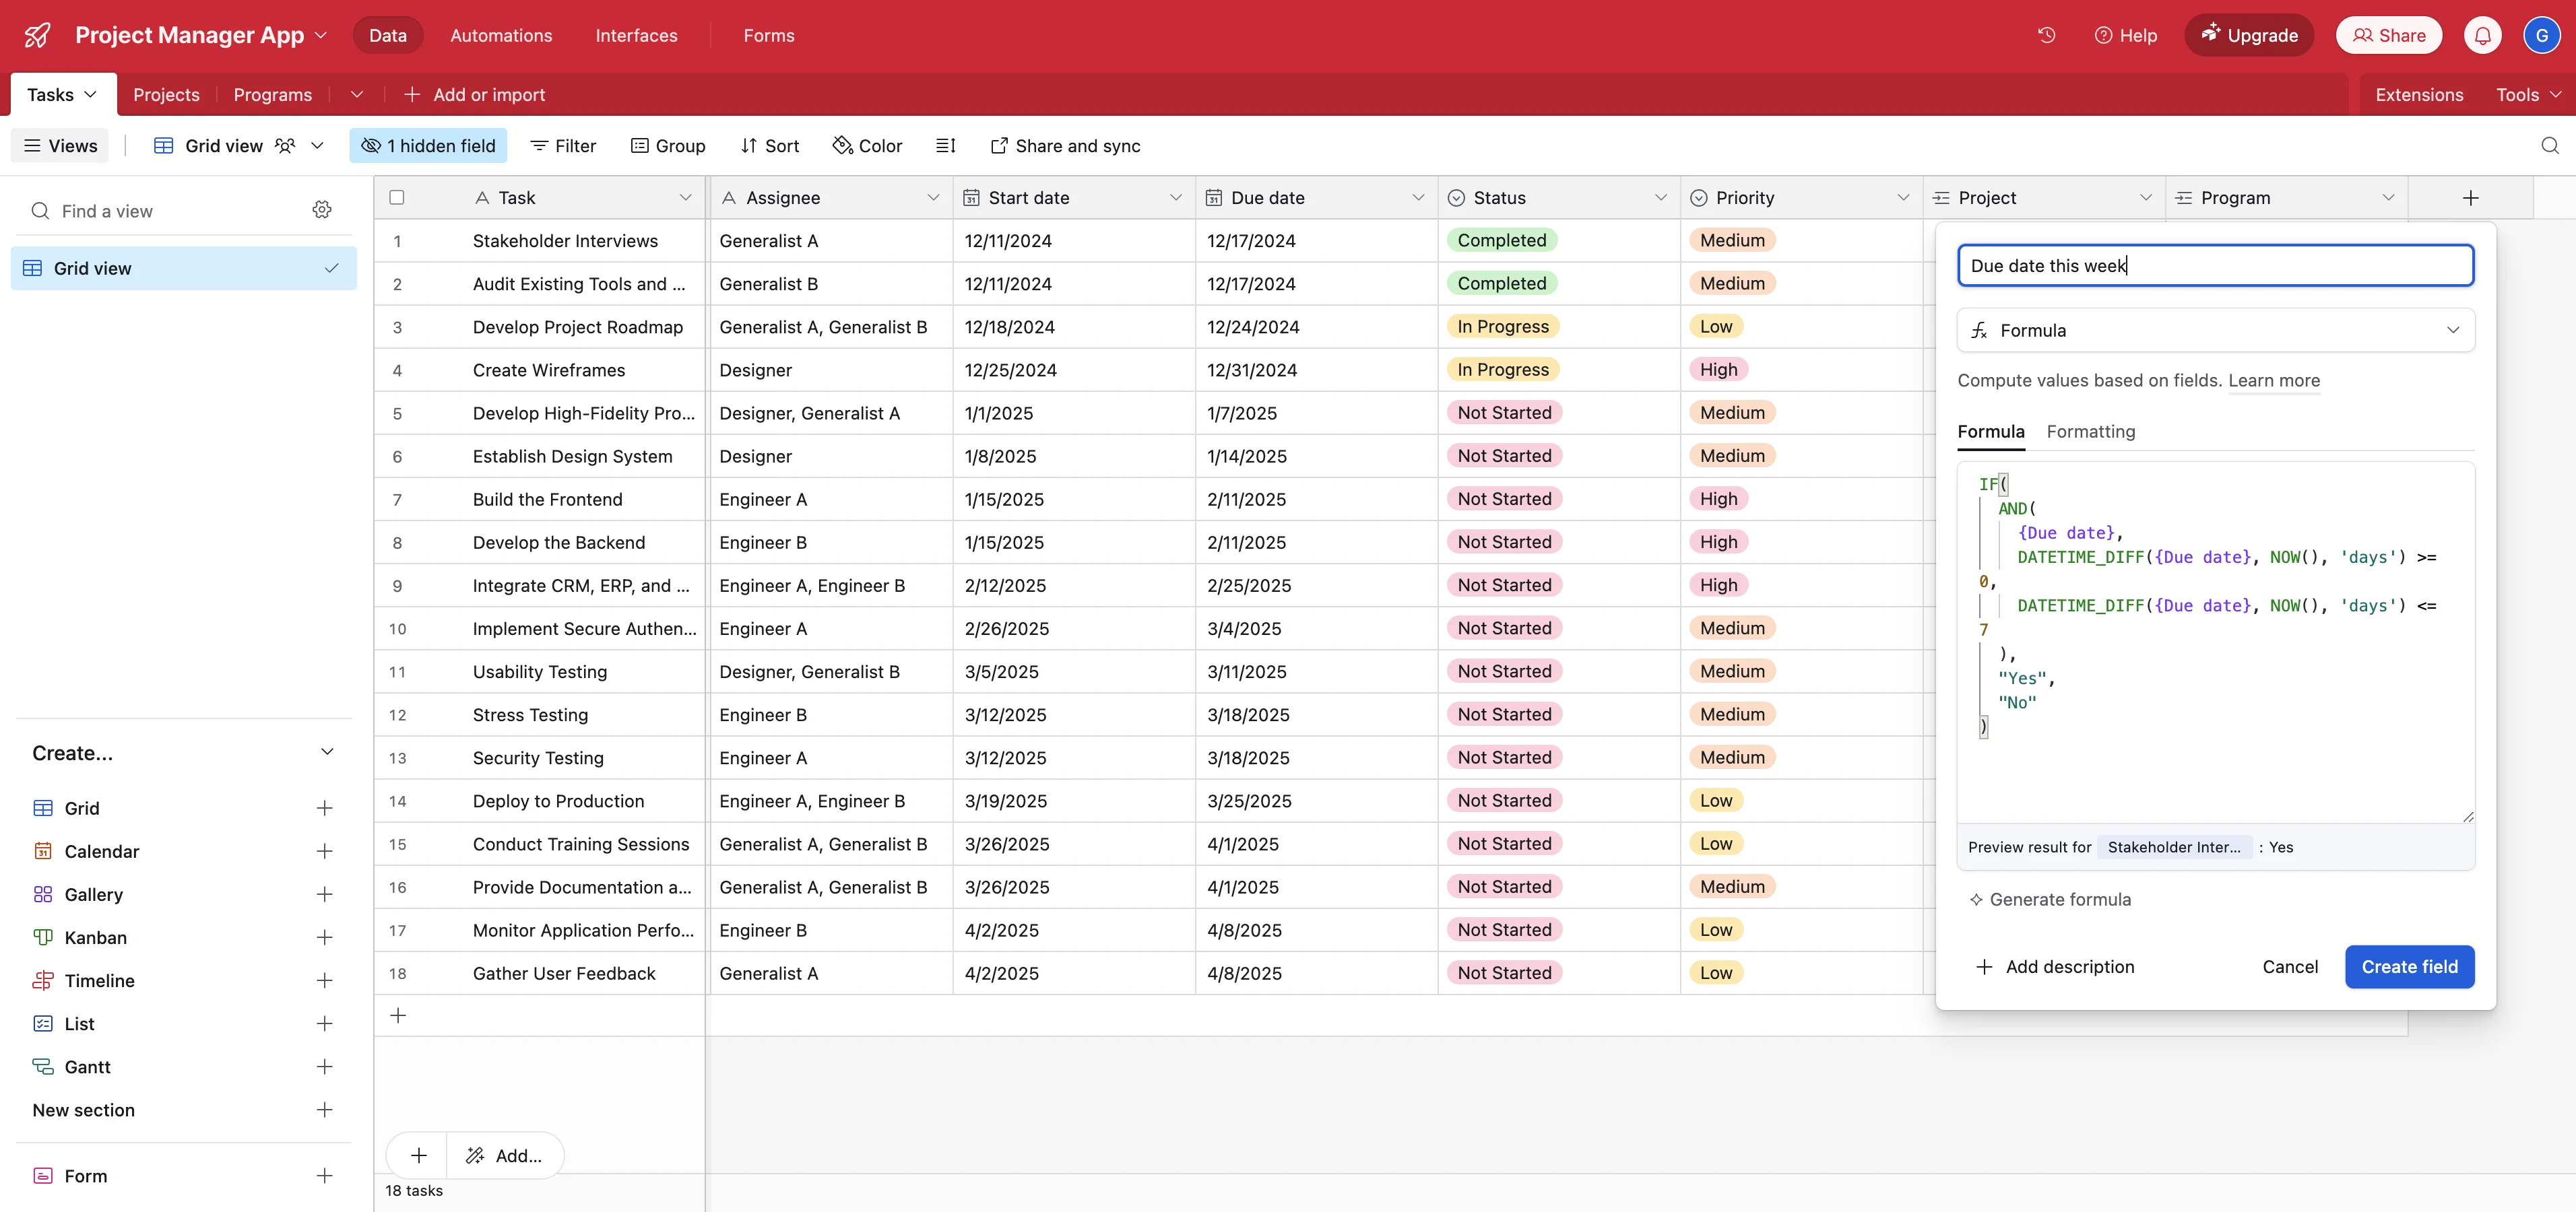Click the field name input box
Image resolution: width=2576 pixels, height=1212 pixels.
[2215, 266]
